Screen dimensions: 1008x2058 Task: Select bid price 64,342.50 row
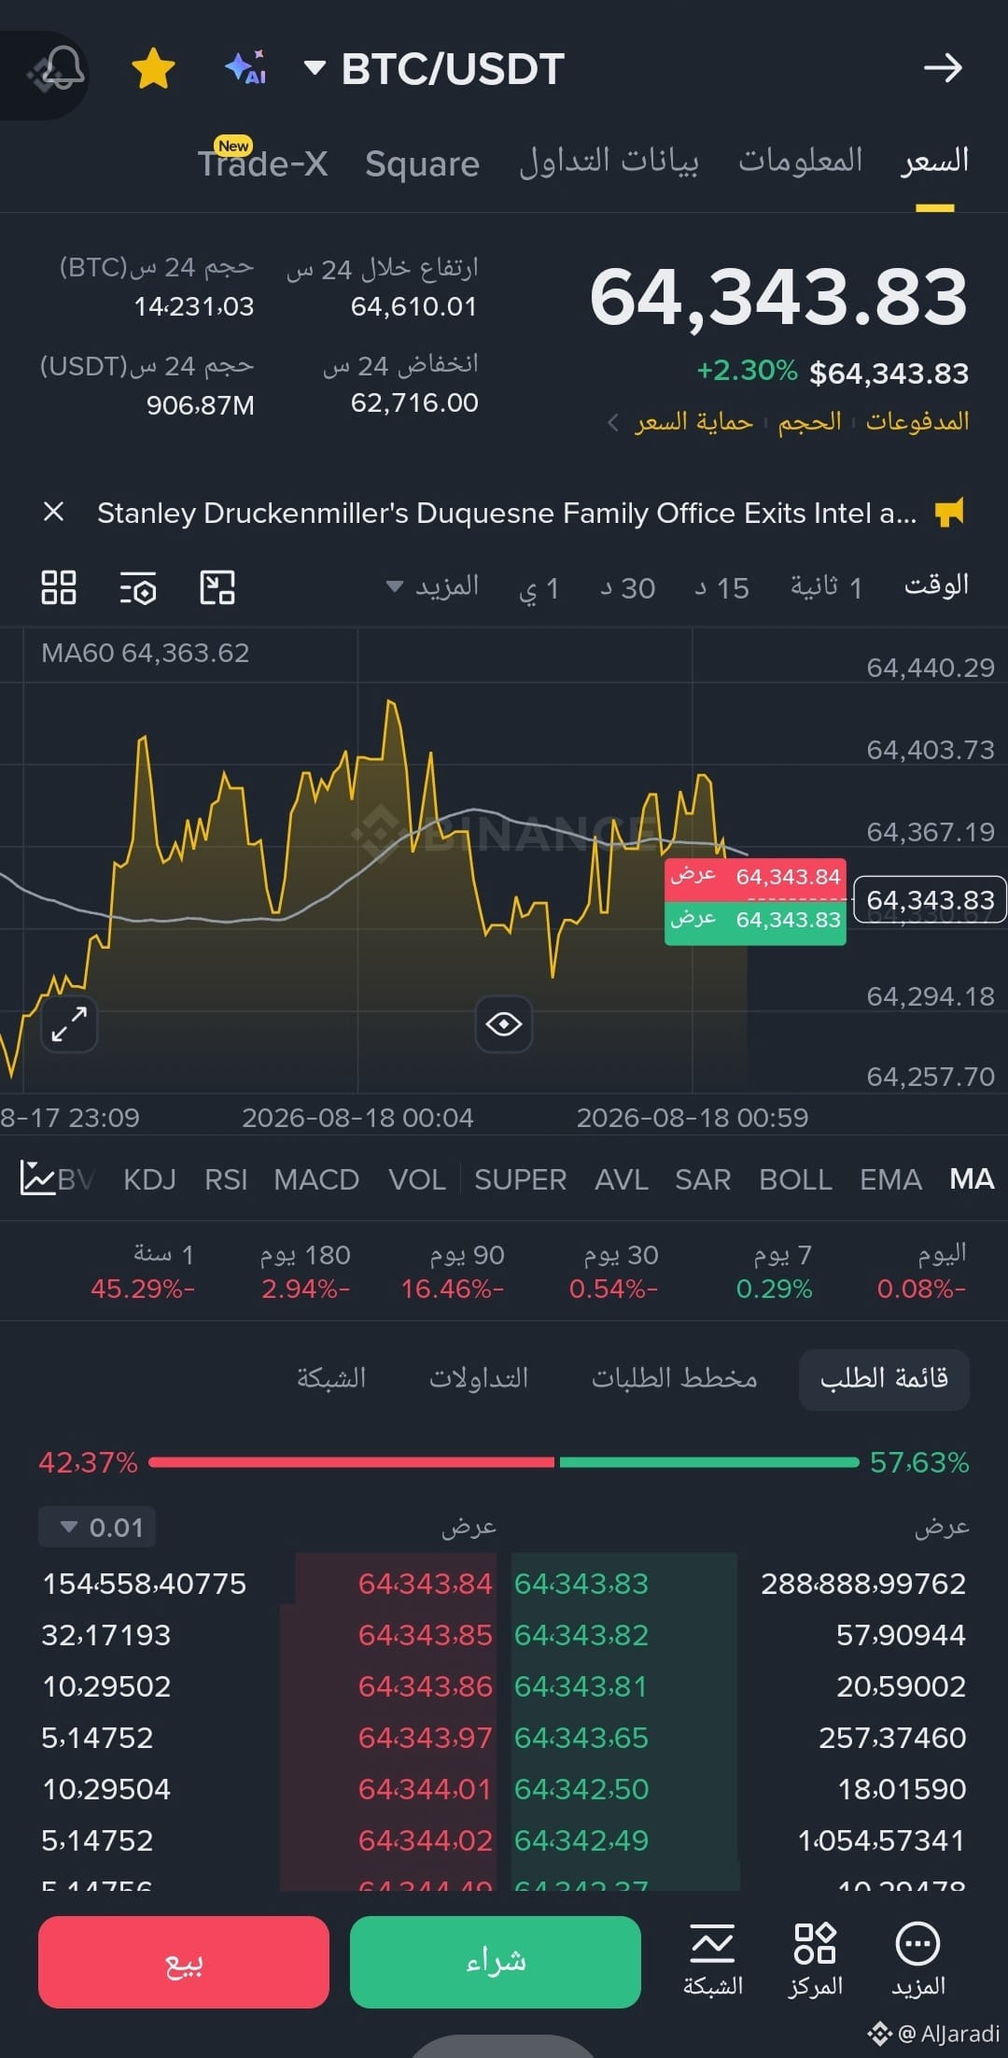point(741,1789)
